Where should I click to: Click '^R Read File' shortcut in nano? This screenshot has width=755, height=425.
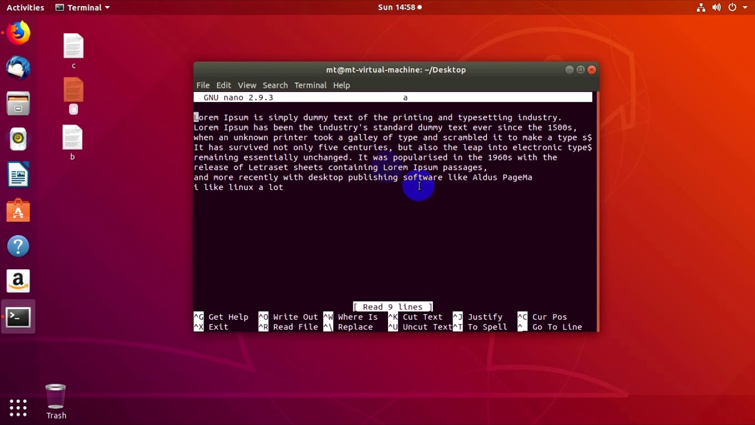(288, 327)
